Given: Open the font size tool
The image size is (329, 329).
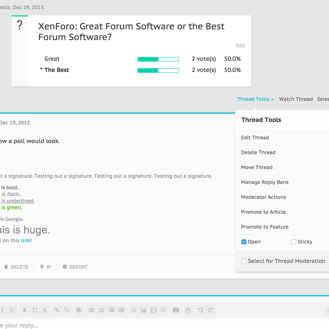Looking at the screenshot, I should tap(35, 310).
